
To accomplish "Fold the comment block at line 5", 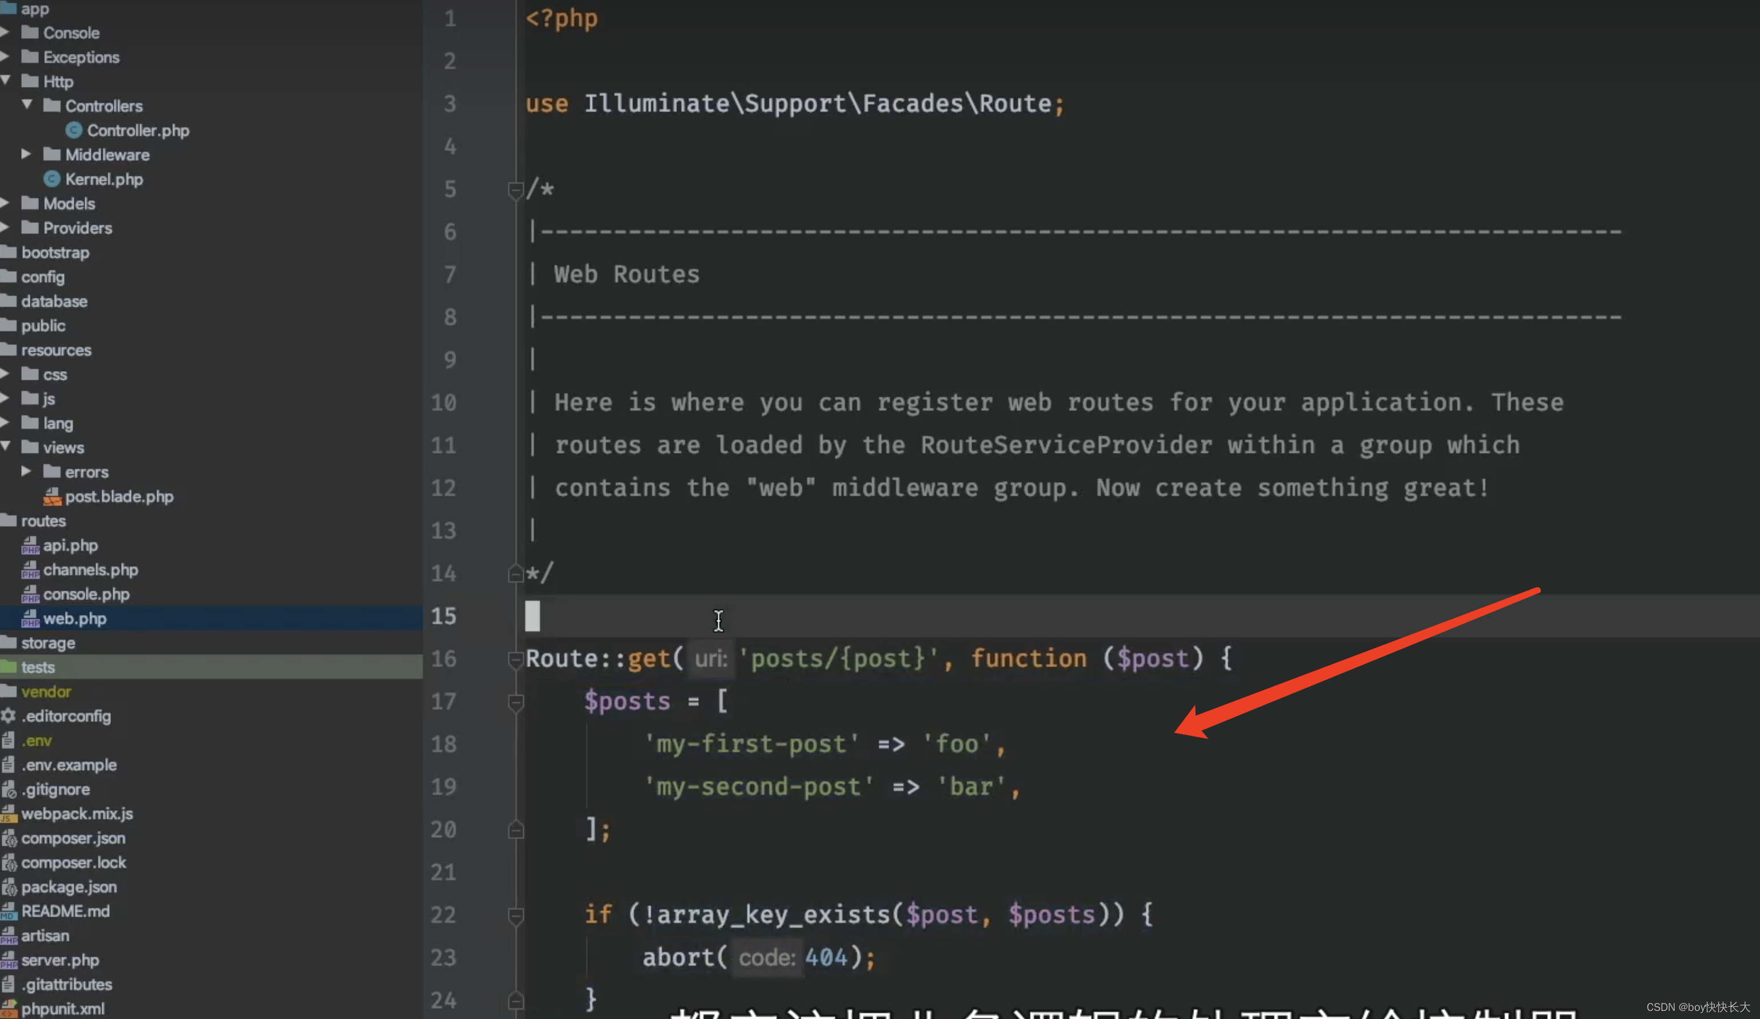I will [x=515, y=190].
